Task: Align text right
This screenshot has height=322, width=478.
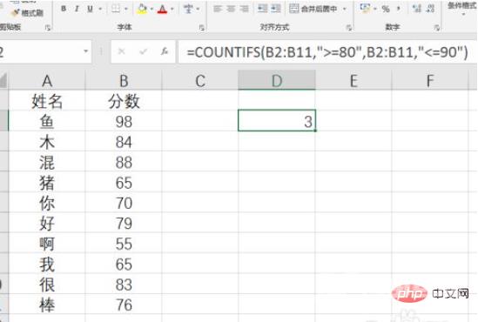Action: [x=244, y=9]
